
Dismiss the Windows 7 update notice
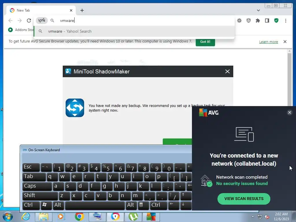coord(285,42)
